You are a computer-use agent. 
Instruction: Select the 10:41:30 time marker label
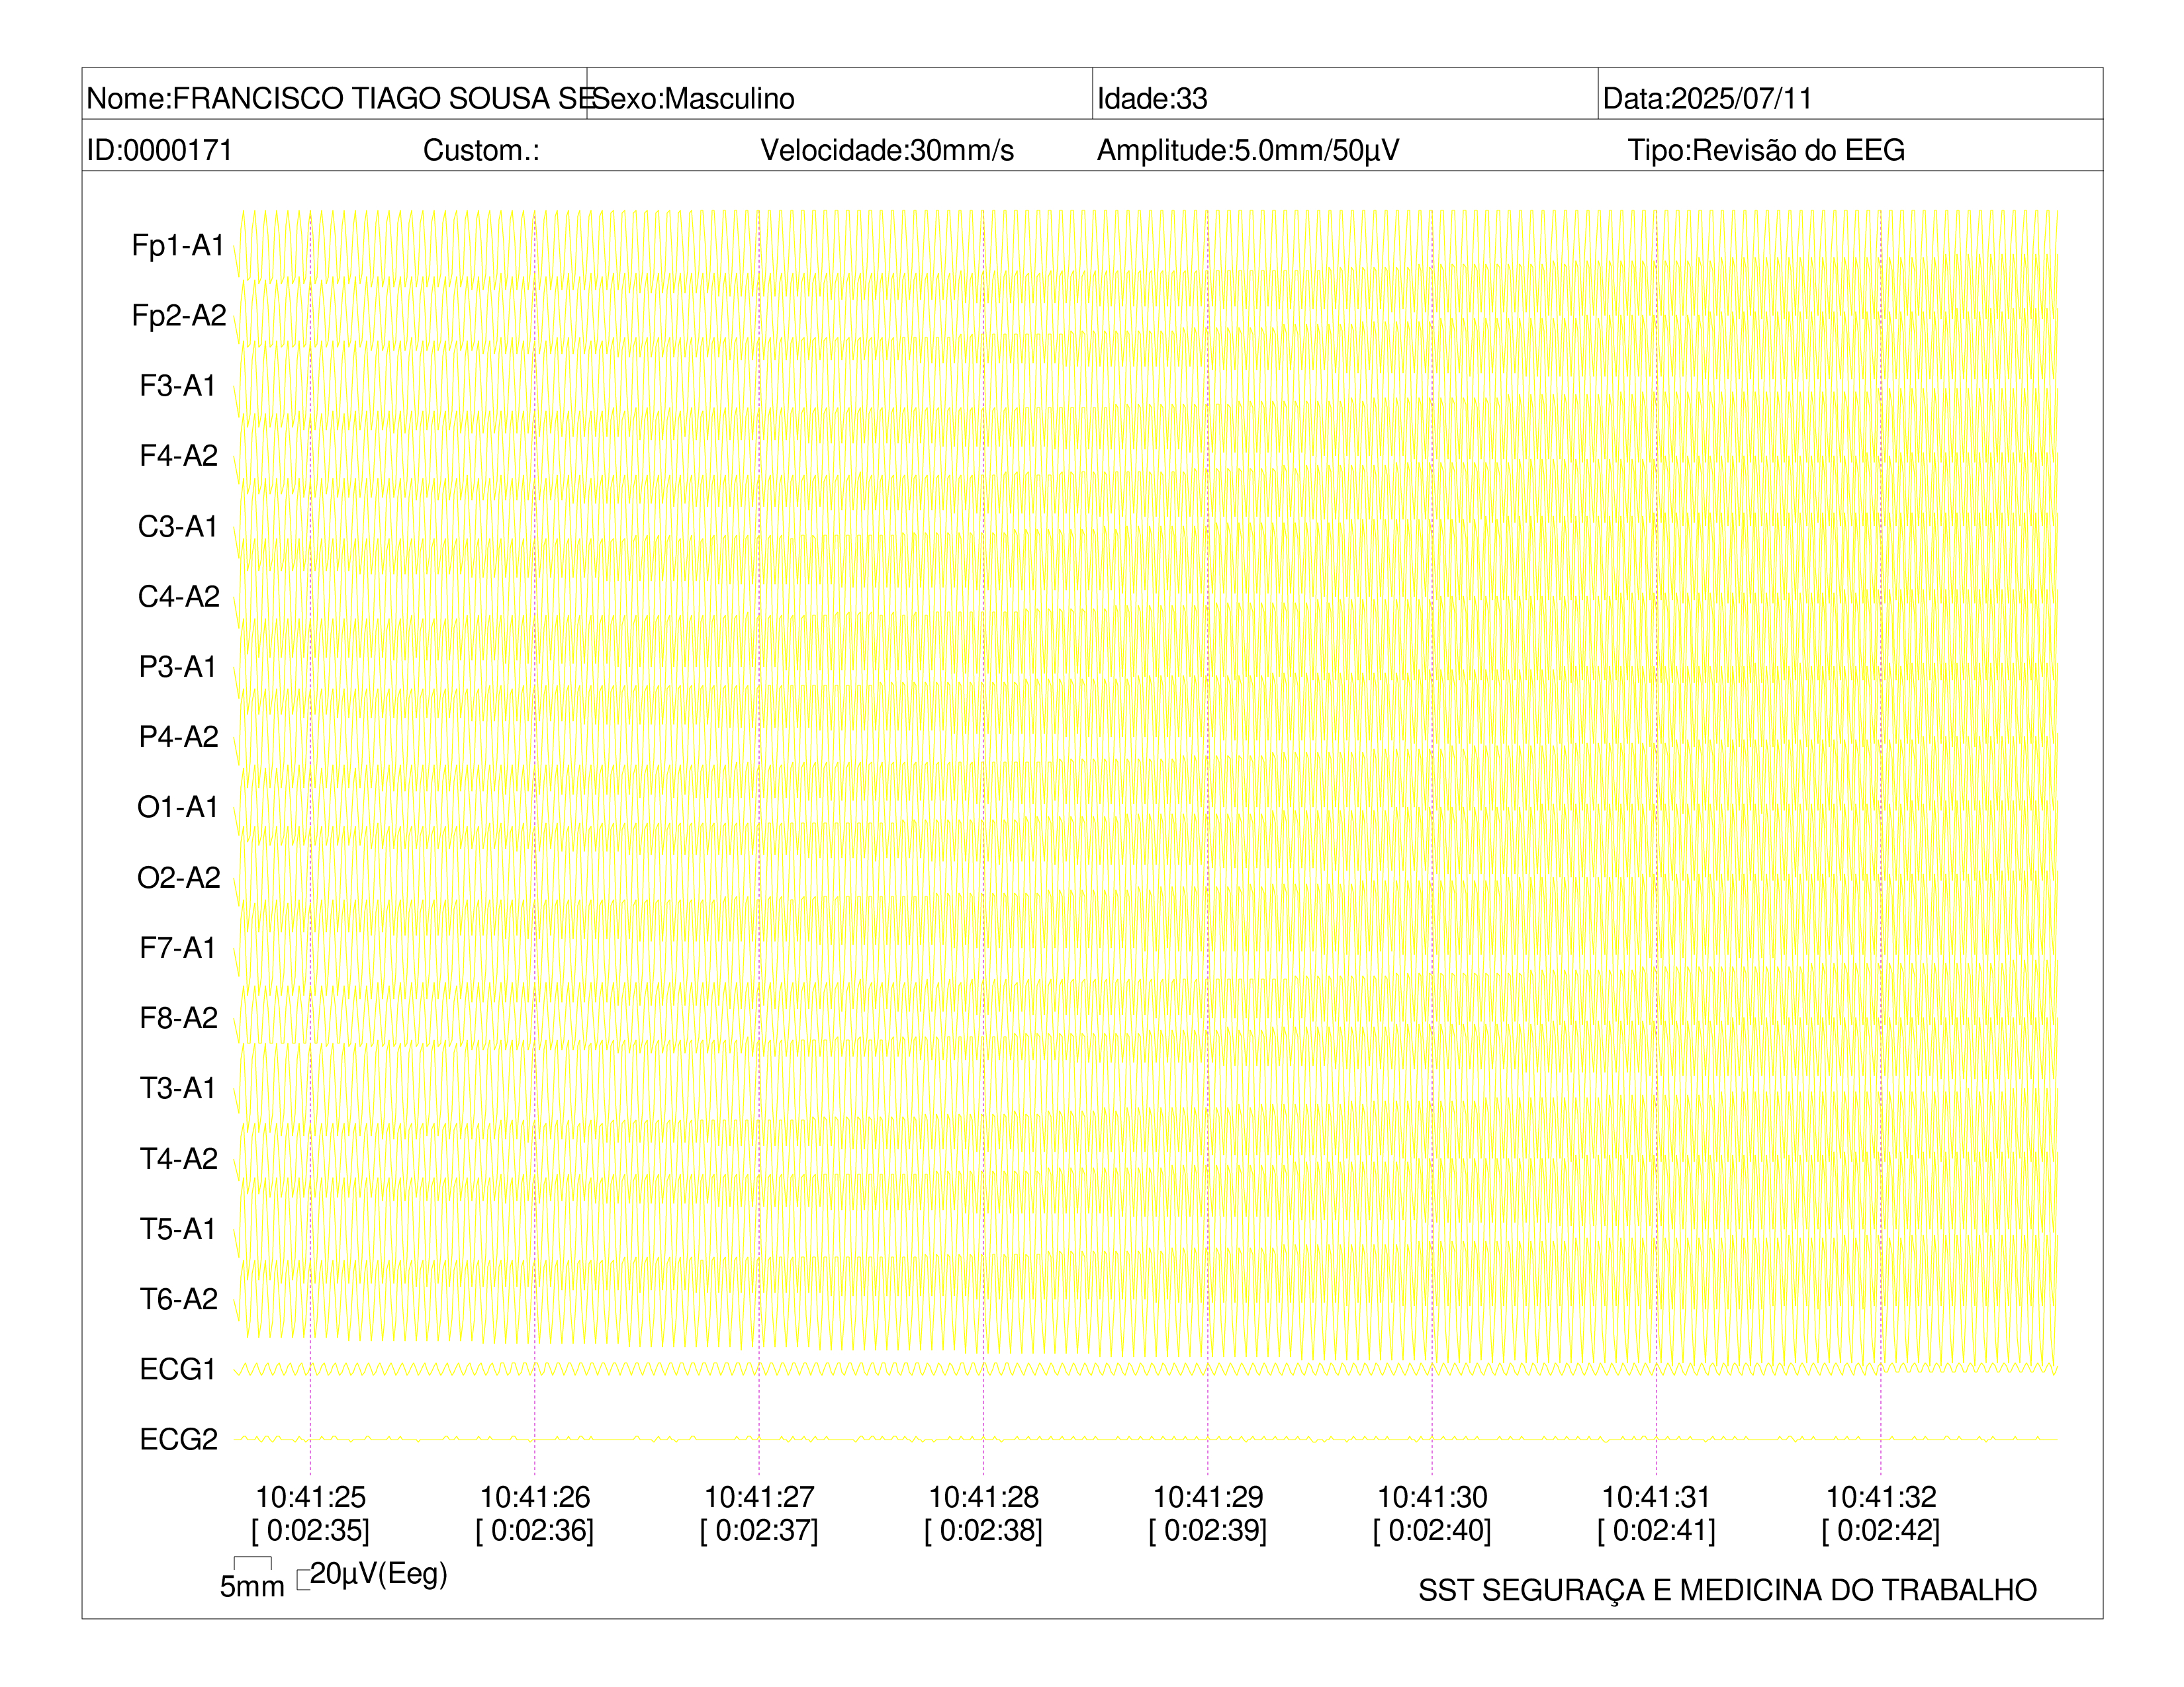point(1432,1497)
